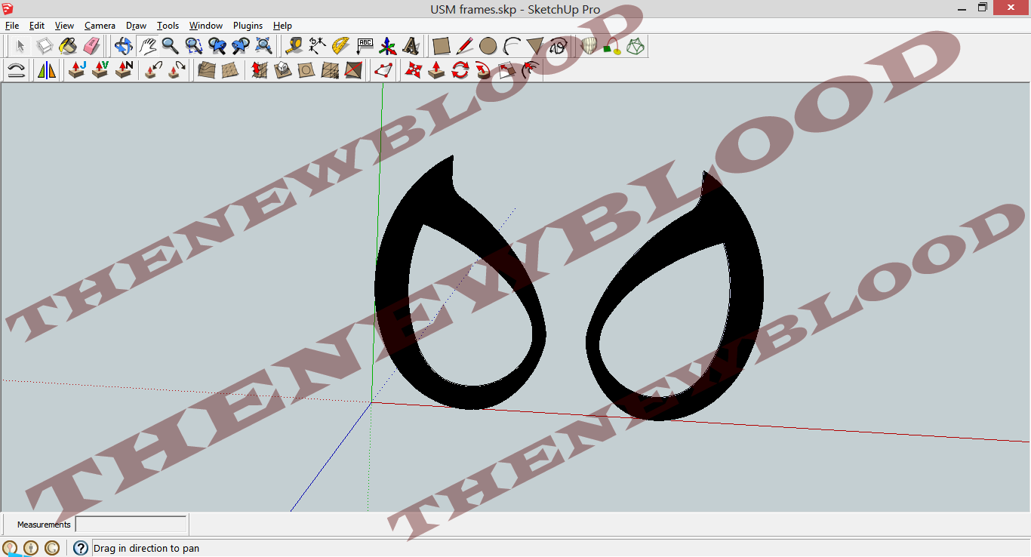Screen dimensions: 1031x557
Task: Click the Measurements input box
Action: click(x=131, y=525)
